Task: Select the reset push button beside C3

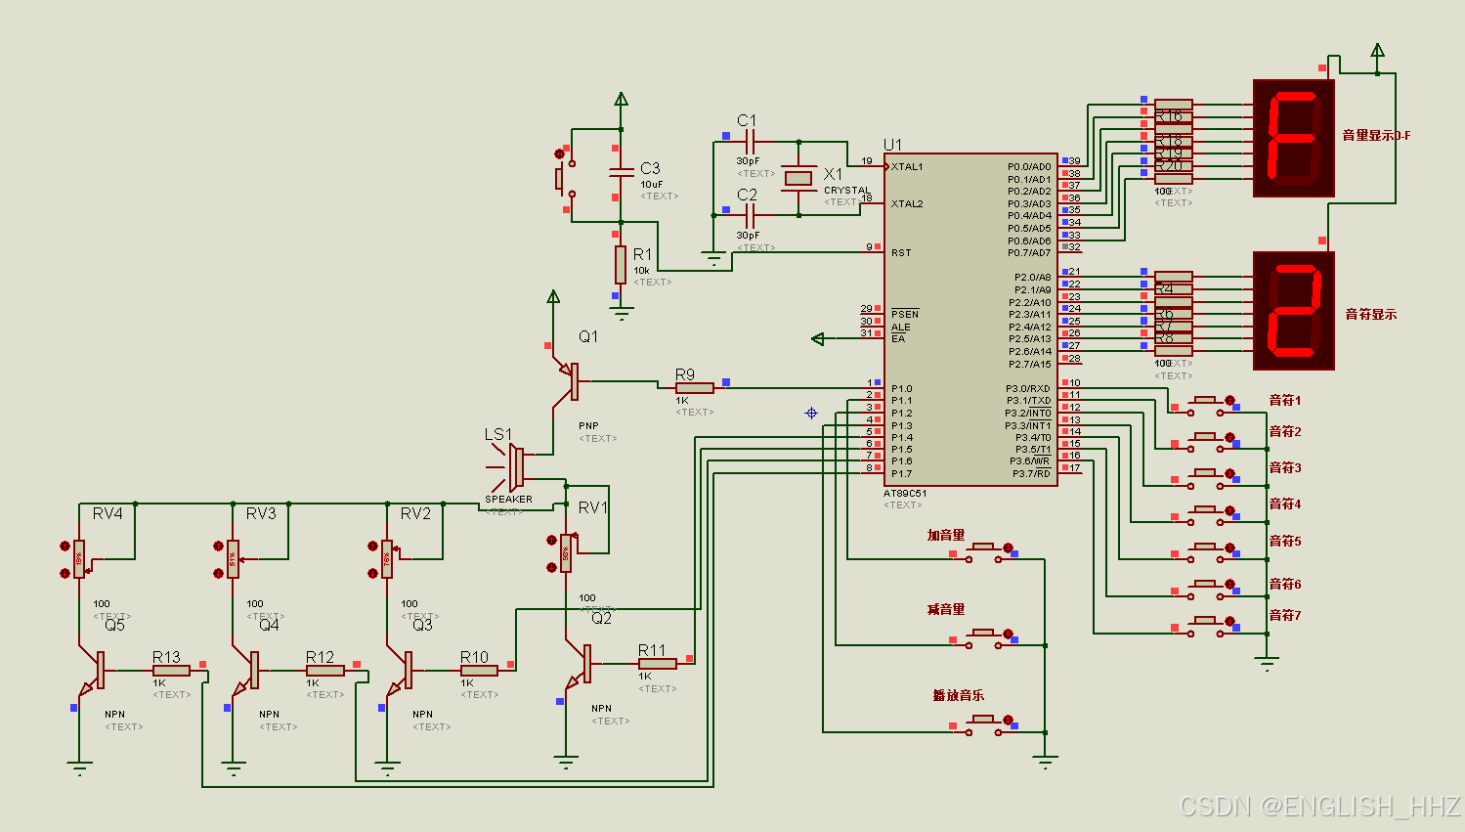Action: click(564, 178)
